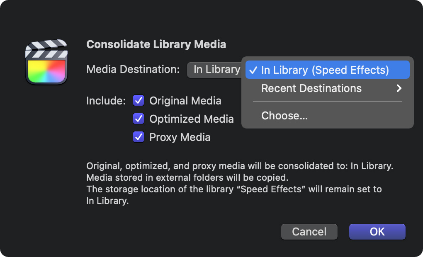423x257 pixels.
Task: Disable the Proxy Media checkbox
Action: point(139,137)
